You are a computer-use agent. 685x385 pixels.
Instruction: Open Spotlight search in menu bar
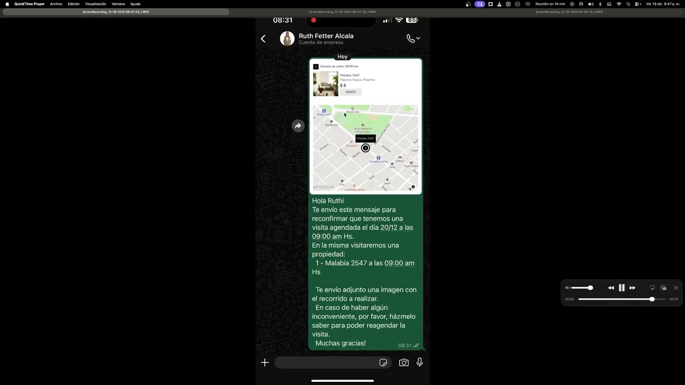coord(628,4)
